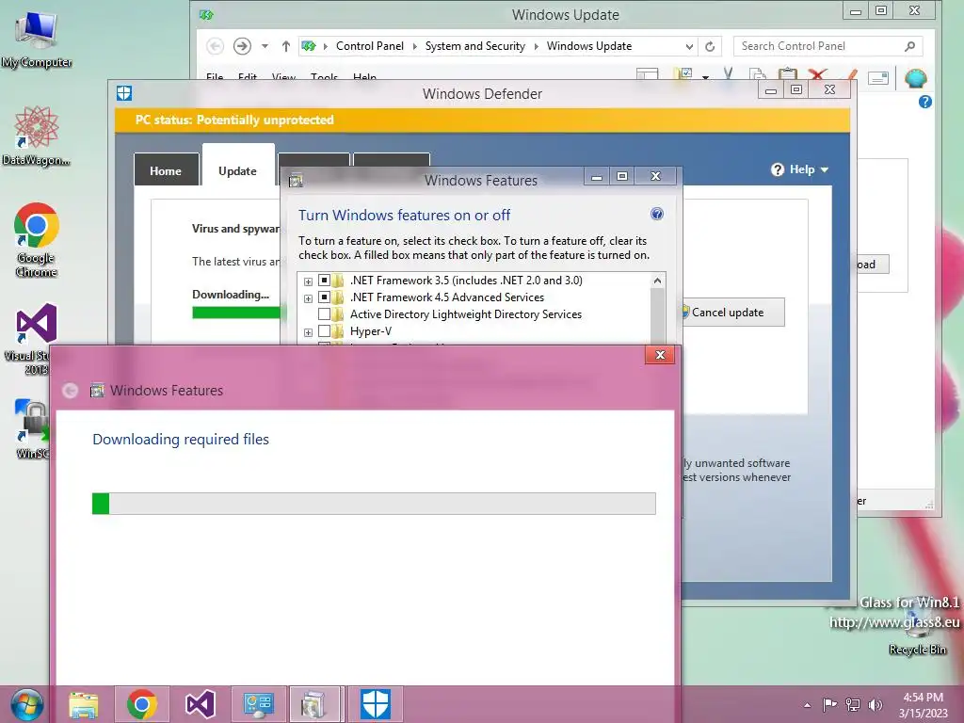Click the clock showing 4:54 PM
This screenshot has width=964, height=723.
(x=924, y=704)
